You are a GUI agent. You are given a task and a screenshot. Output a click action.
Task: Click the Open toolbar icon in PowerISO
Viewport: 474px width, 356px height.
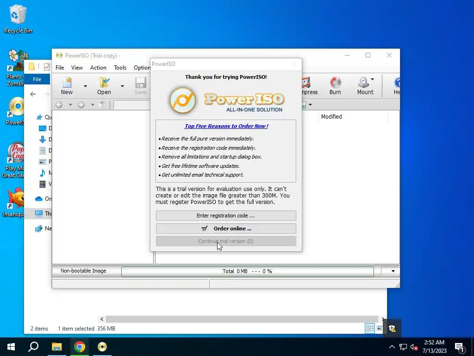click(104, 86)
